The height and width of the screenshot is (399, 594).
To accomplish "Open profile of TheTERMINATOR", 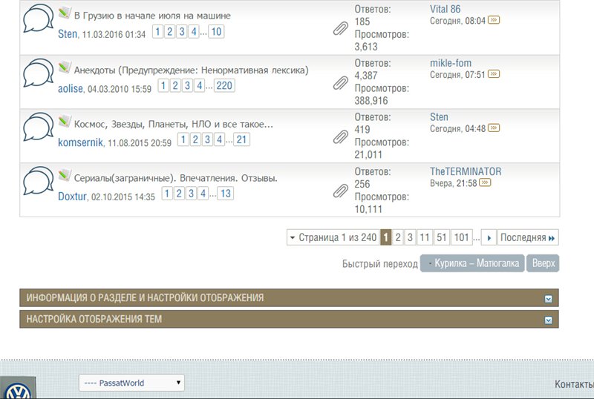I will click(466, 171).
